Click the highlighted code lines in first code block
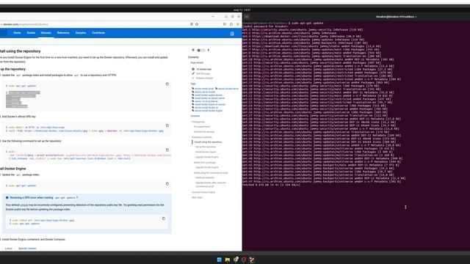 23,100
